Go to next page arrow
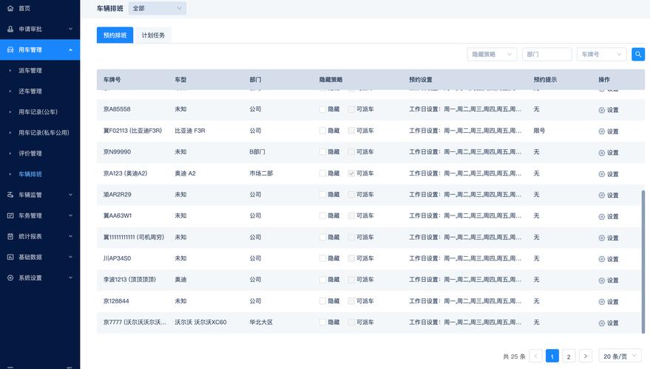Image resolution: width=650 pixels, height=369 pixels. pos(586,356)
